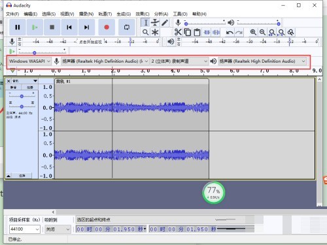Click the selection start time field

click(x=111, y=229)
